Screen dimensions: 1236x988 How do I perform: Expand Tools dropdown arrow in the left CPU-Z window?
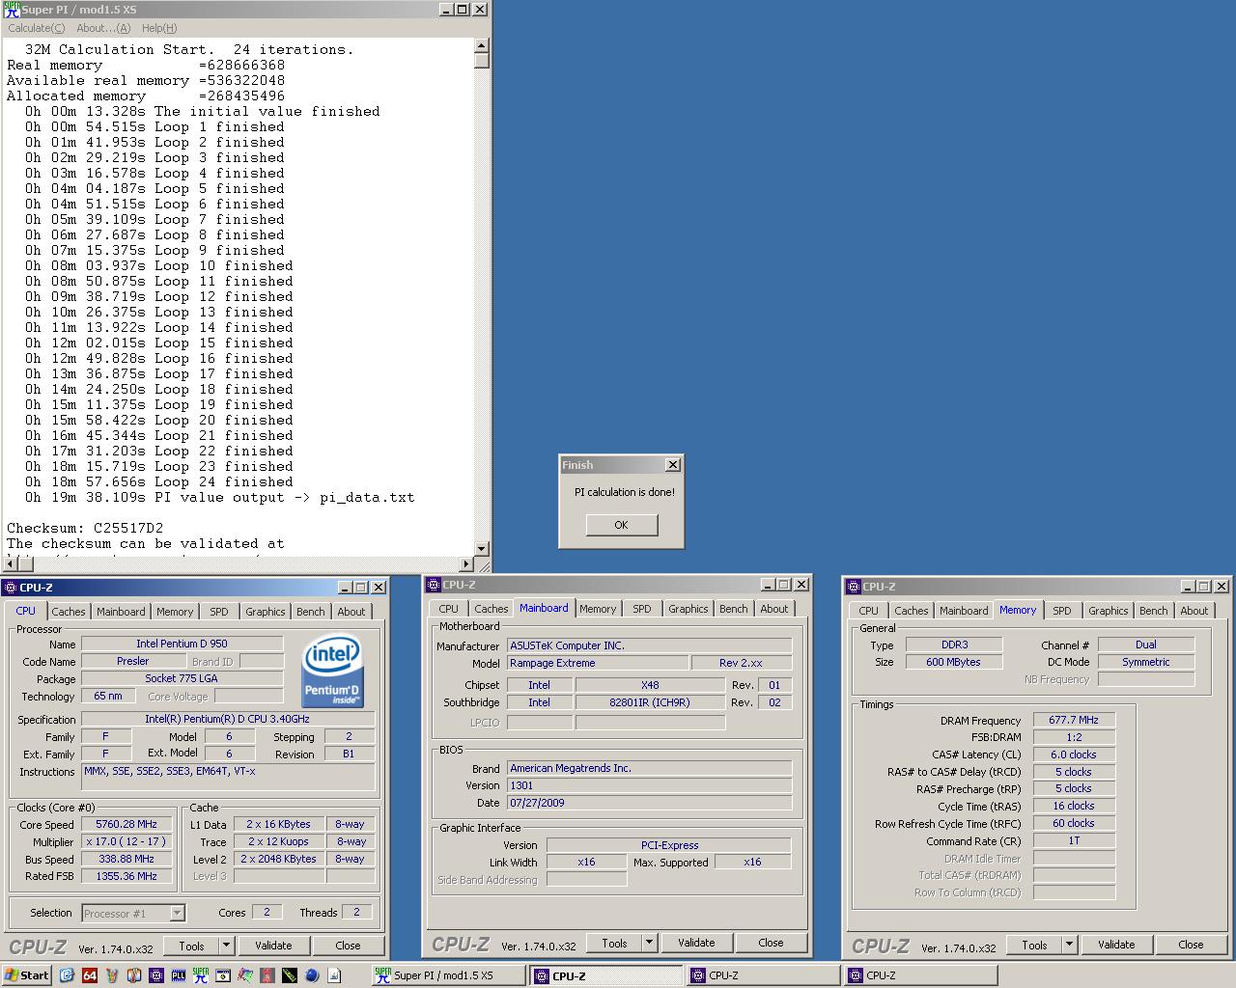coord(226,946)
